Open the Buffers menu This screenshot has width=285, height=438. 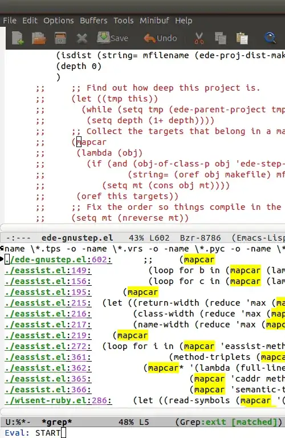pyautogui.click(x=93, y=21)
